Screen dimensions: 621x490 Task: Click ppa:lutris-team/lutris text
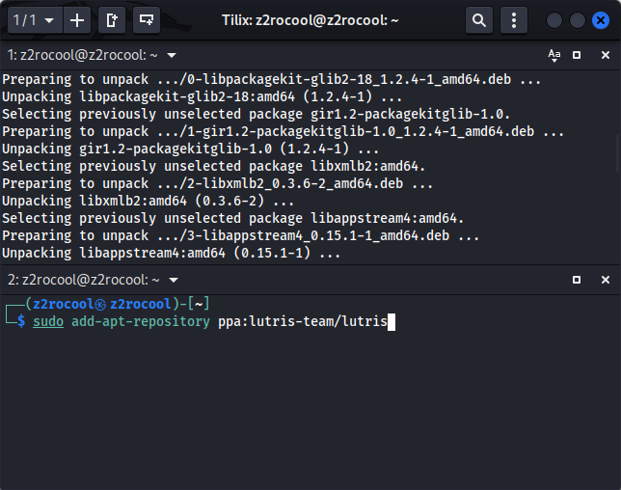click(x=303, y=321)
